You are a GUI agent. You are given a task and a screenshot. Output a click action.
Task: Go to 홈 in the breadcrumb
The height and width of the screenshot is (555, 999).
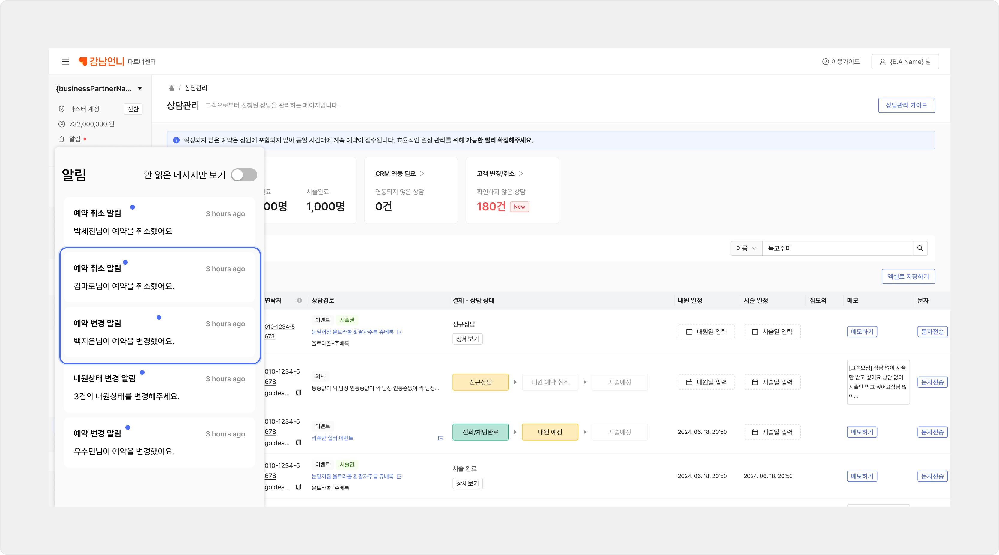171,88
